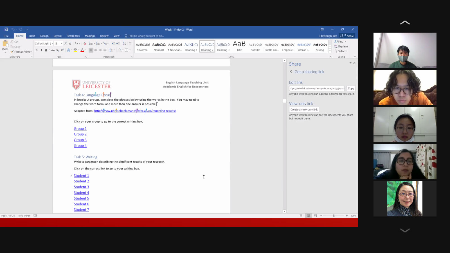Toggle Underline formatting
Image resolution: width=450 pixels, height=253 pixels.
click(46, 50)
